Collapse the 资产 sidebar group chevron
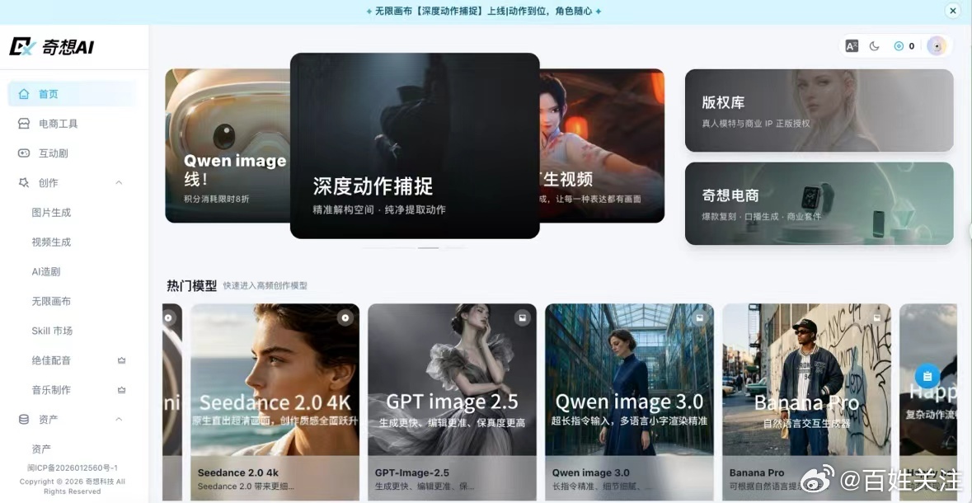The image size is (972, 503). click(119, 419)
